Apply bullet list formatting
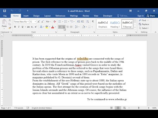Image resolution: width=158 pixels, height=118 pixels. [60, 22]
